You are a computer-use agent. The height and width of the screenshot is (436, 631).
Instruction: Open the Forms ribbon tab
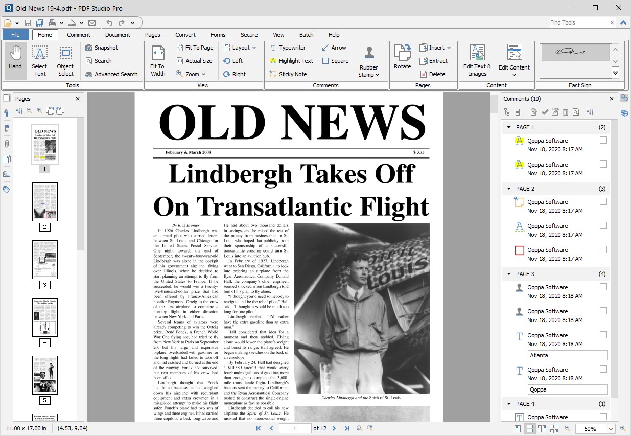(218, 35)
